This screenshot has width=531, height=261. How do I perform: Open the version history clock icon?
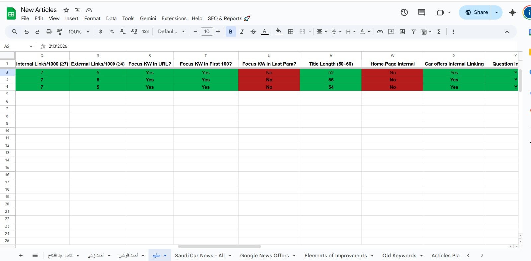coord(404,12)
